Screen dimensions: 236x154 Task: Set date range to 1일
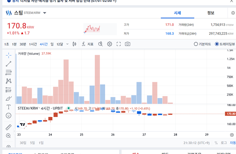[x=41, y=143]
